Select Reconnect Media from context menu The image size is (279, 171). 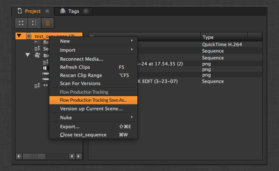click(x=82, y=59)
